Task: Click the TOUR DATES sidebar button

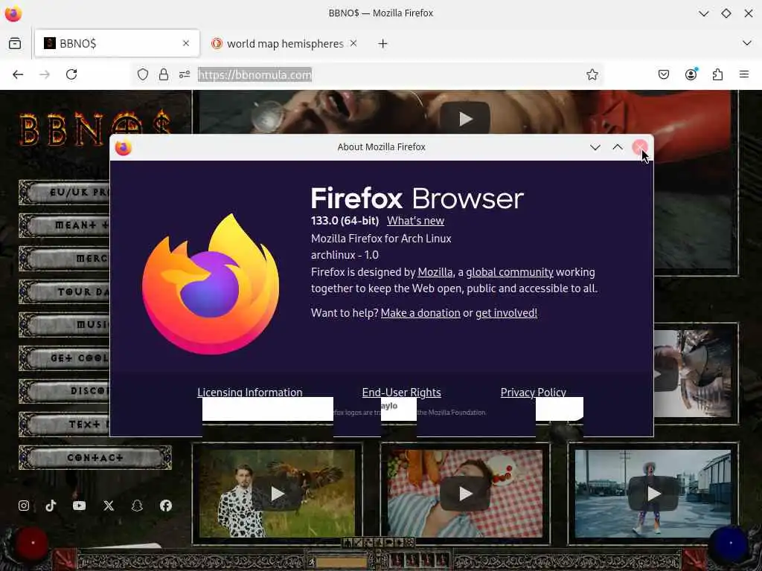Action: coord(64,291)
